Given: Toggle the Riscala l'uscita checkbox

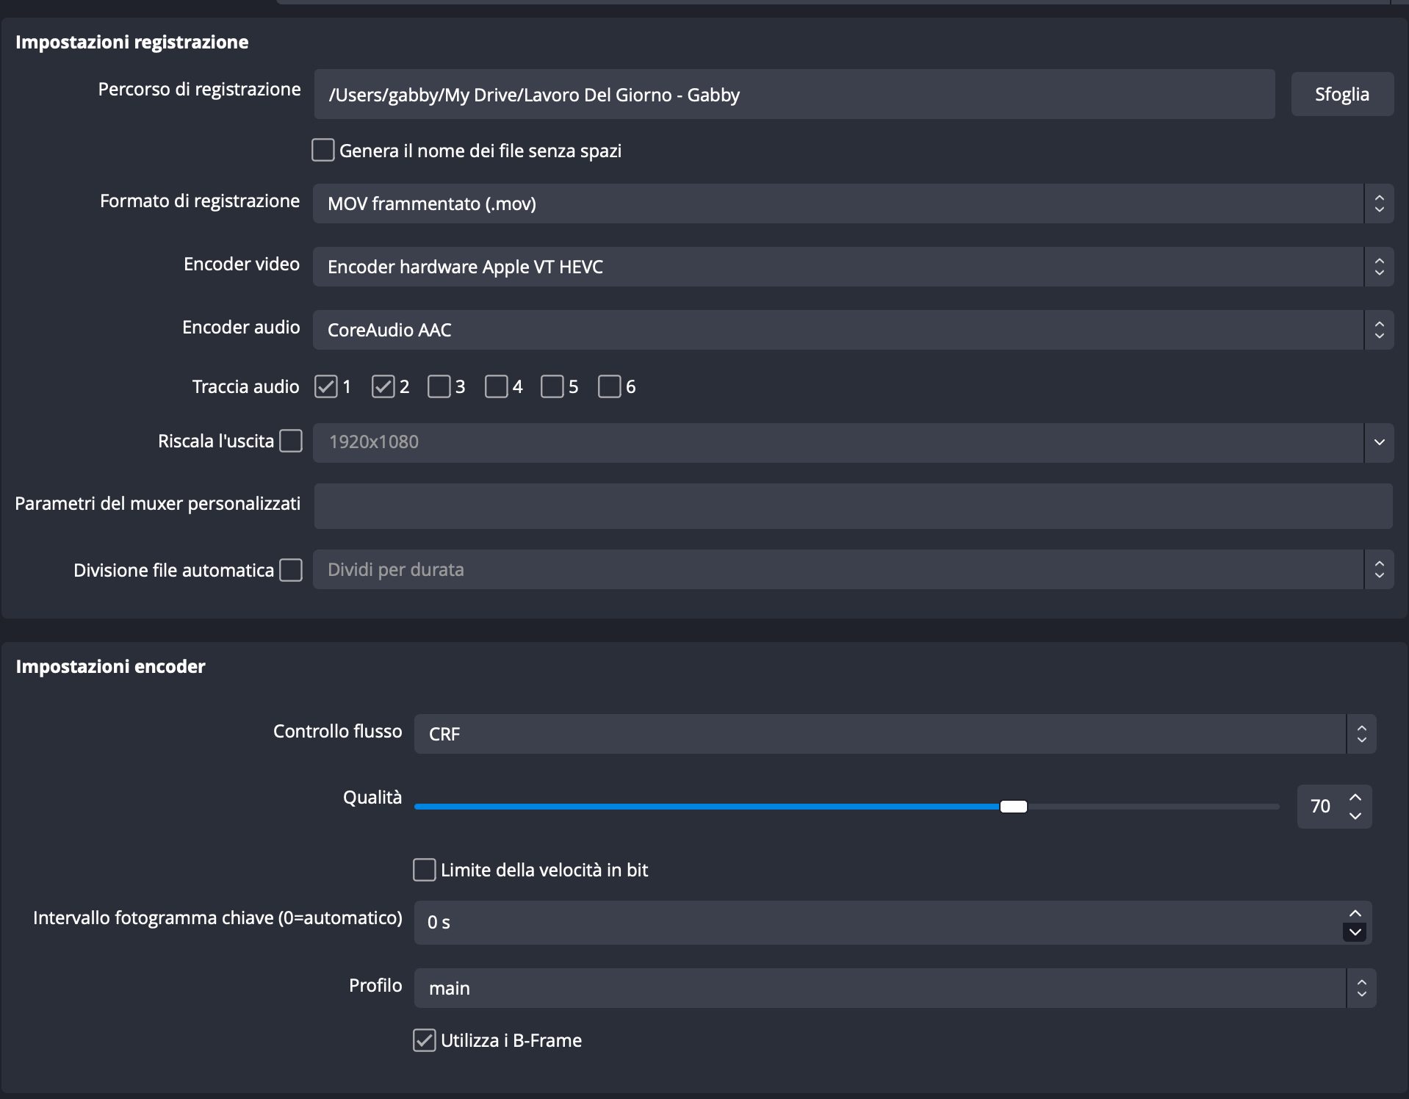Looking at the screenshot, I should tap(291, 441).
